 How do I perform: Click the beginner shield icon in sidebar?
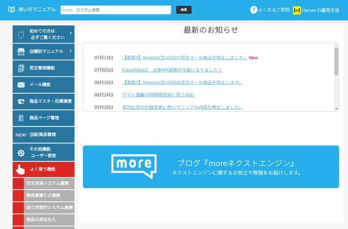click(x=21, y=35)
